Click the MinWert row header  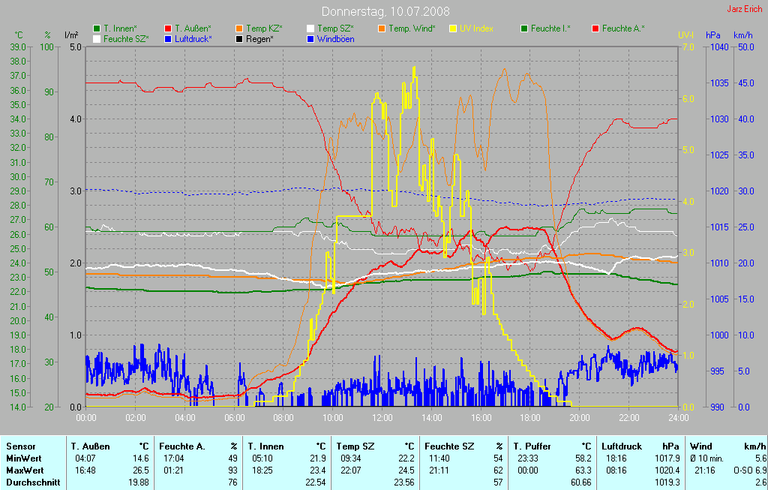23,458
